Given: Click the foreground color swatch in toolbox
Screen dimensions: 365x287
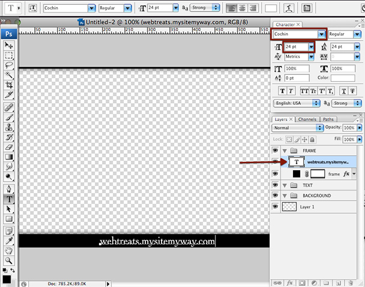Looking at the screenshot, I should tap(7, 280).
